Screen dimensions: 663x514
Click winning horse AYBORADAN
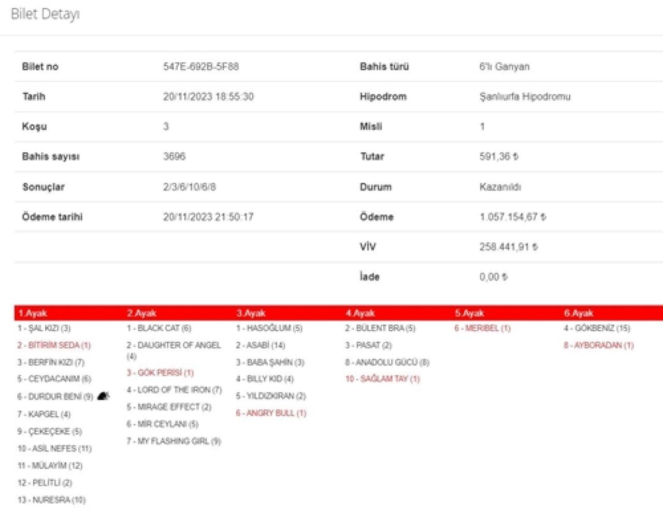[x=598, y=345]
